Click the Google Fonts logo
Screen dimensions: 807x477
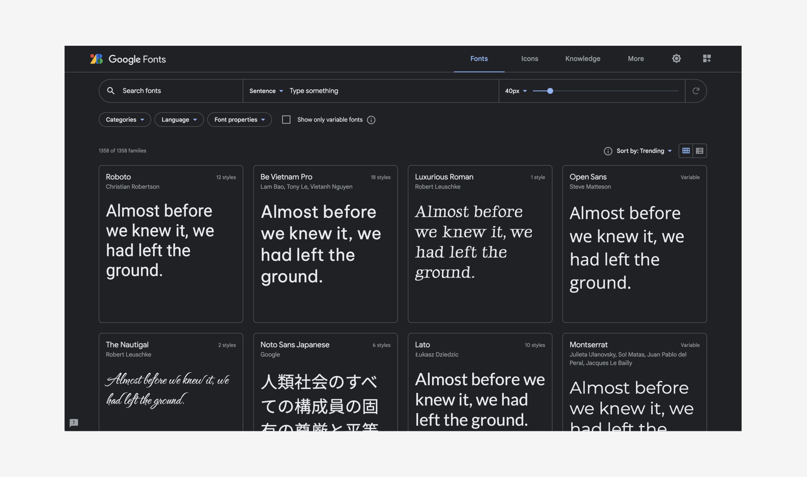128,59
